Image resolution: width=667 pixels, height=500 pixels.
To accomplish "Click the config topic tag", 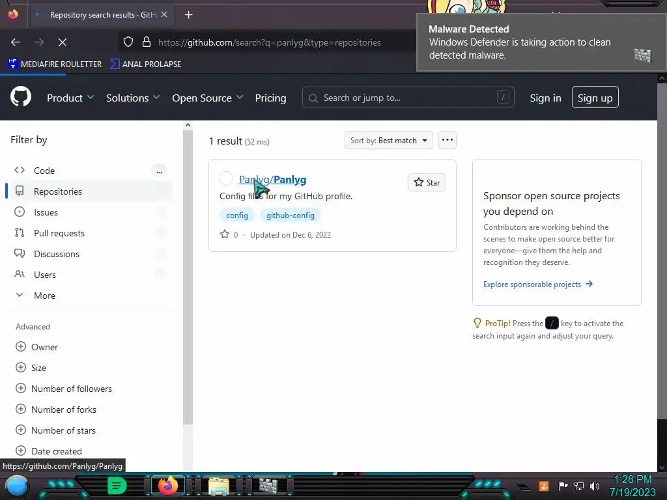I will pyautogui.click(x=237, y=215).
